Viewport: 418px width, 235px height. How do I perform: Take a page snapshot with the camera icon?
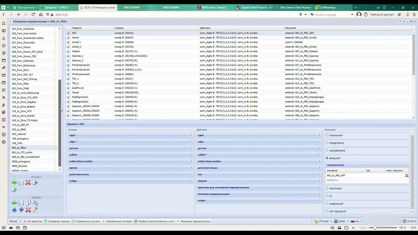332,228
